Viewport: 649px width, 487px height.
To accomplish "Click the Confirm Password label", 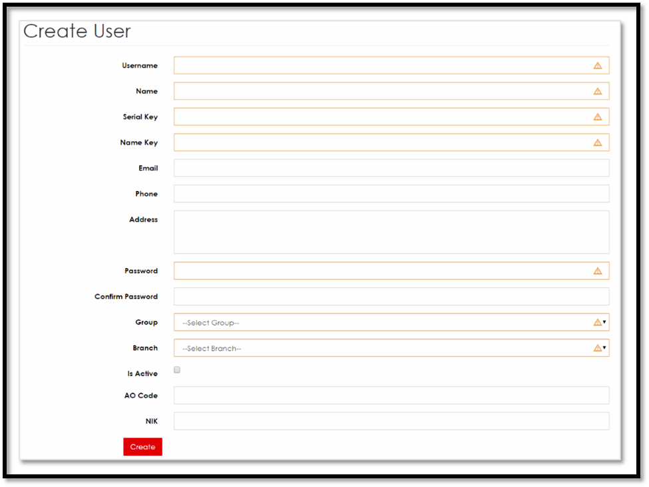I will (126, 297).
